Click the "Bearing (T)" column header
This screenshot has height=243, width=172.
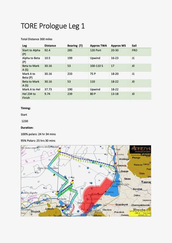(x=75, y=46)
